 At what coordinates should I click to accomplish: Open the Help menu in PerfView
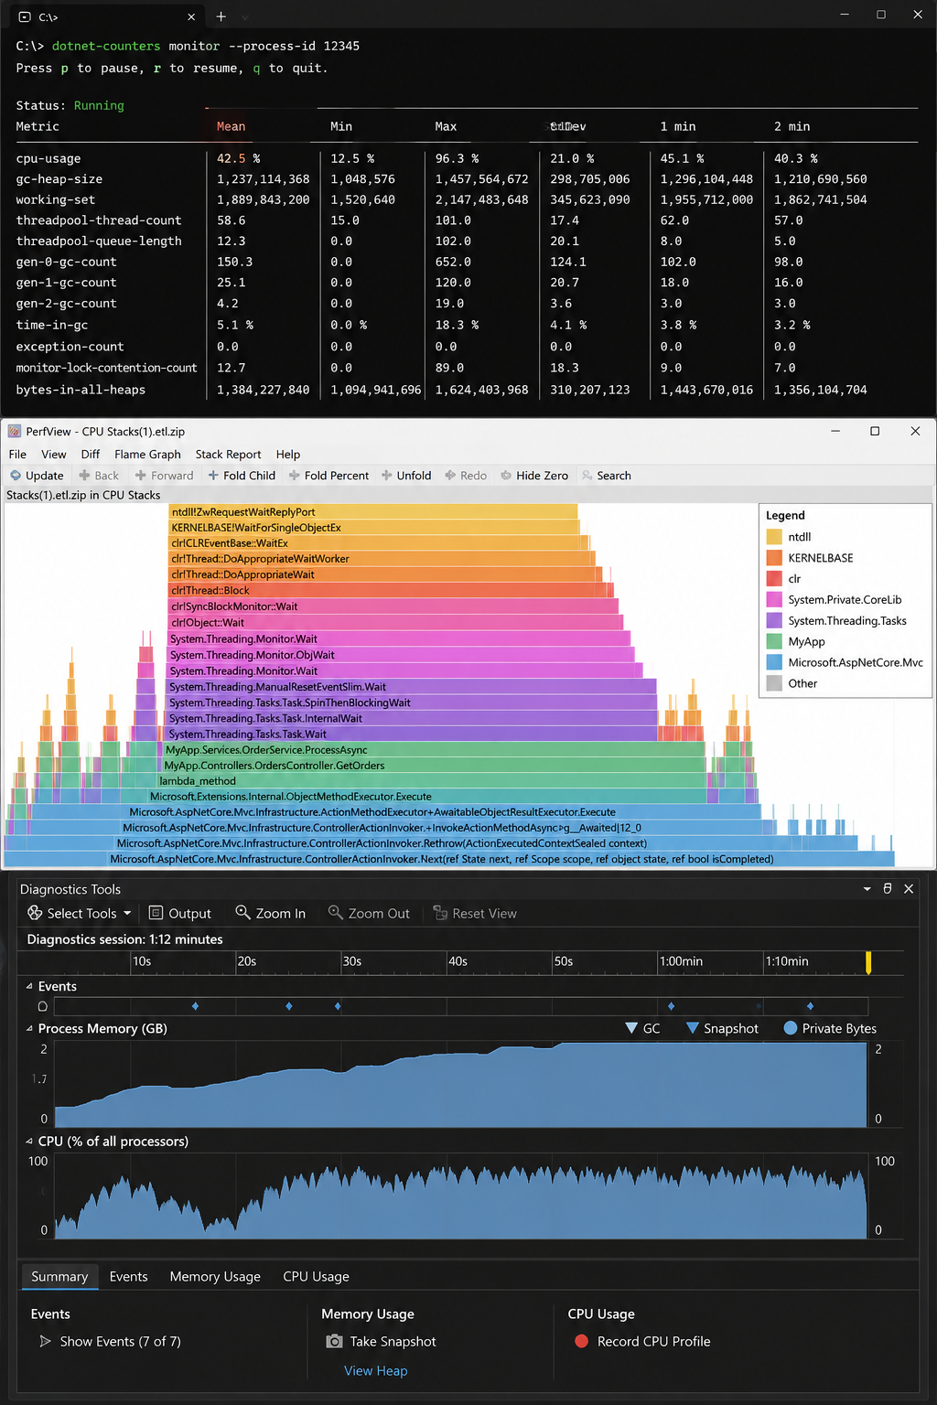coord(288,454)
